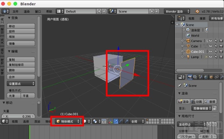The height and width of the screenshot is (139, 224).
Task: Collapse the 变换 (Transform) panel
Action: point(9,18)
